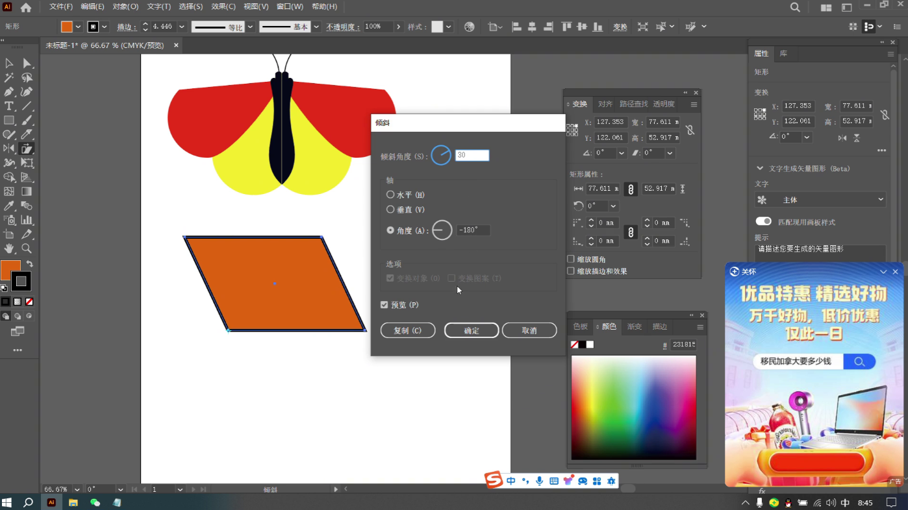This screenshot has width=908, height=510.
Task: Toggle Preview checkbox in Shear dialog
Action: (x=384, y=305)
